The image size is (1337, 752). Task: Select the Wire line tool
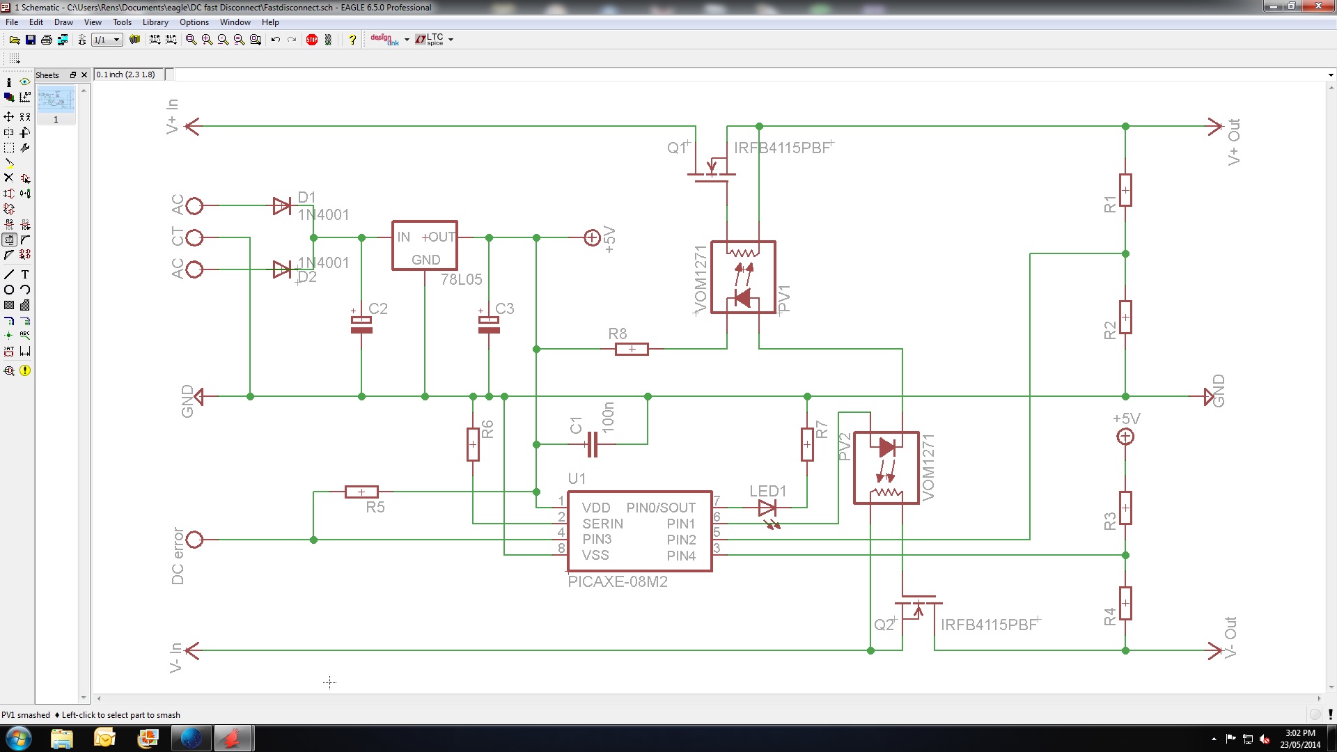coord(9,274)
